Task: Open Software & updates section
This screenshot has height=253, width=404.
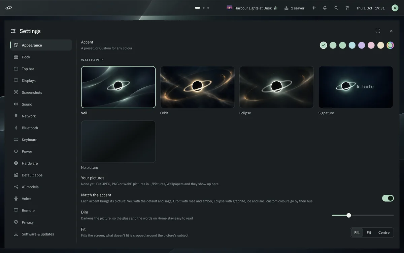Action: click(x=41, y=234)
